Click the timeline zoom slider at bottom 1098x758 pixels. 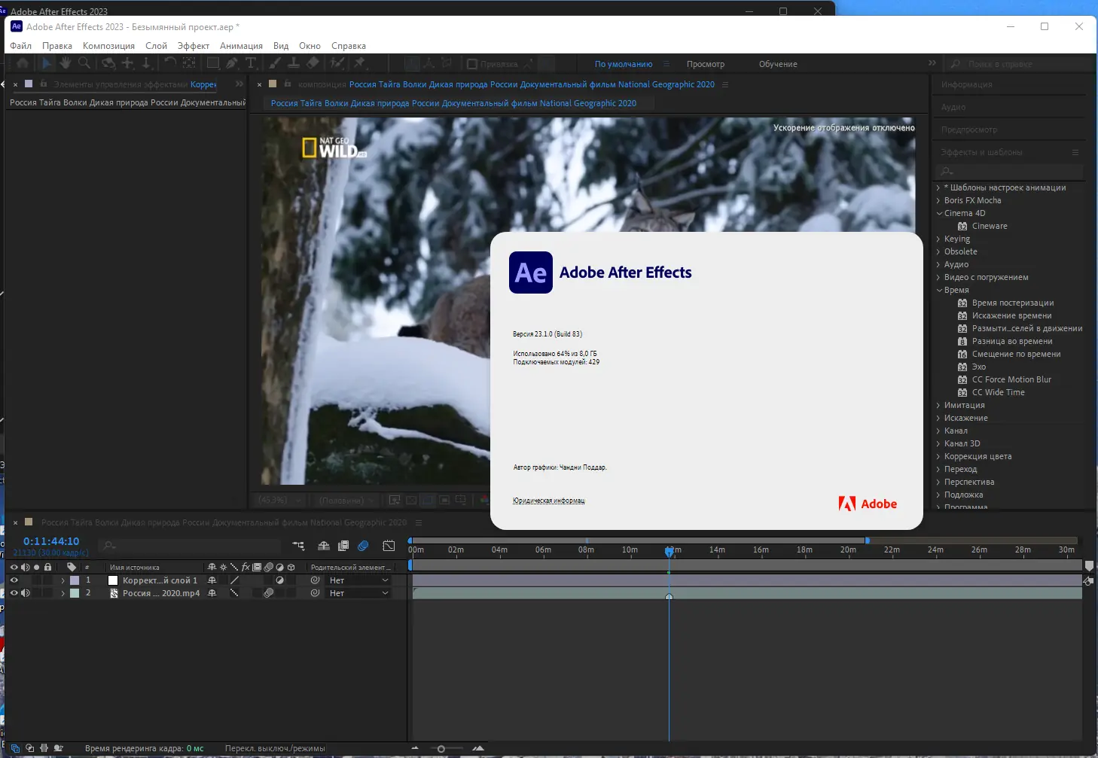441,748
